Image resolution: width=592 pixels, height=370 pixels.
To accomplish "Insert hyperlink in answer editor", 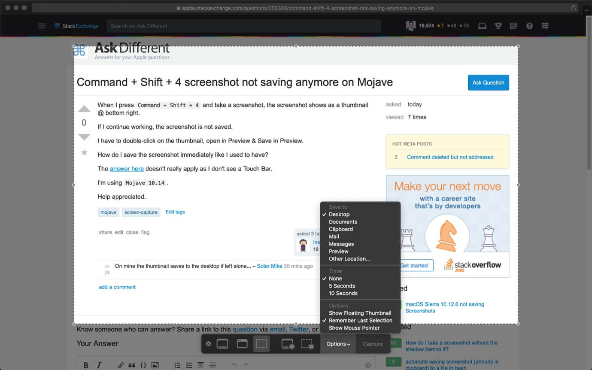I will pos(121,365).
